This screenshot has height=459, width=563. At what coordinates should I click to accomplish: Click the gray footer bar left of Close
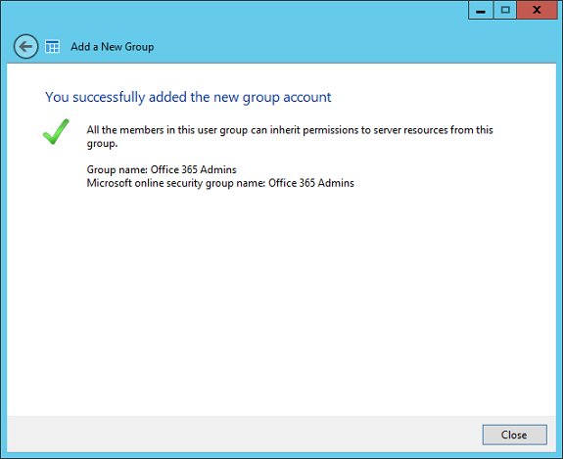244,435
